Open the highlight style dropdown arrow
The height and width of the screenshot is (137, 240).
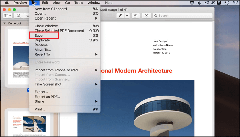127,16
